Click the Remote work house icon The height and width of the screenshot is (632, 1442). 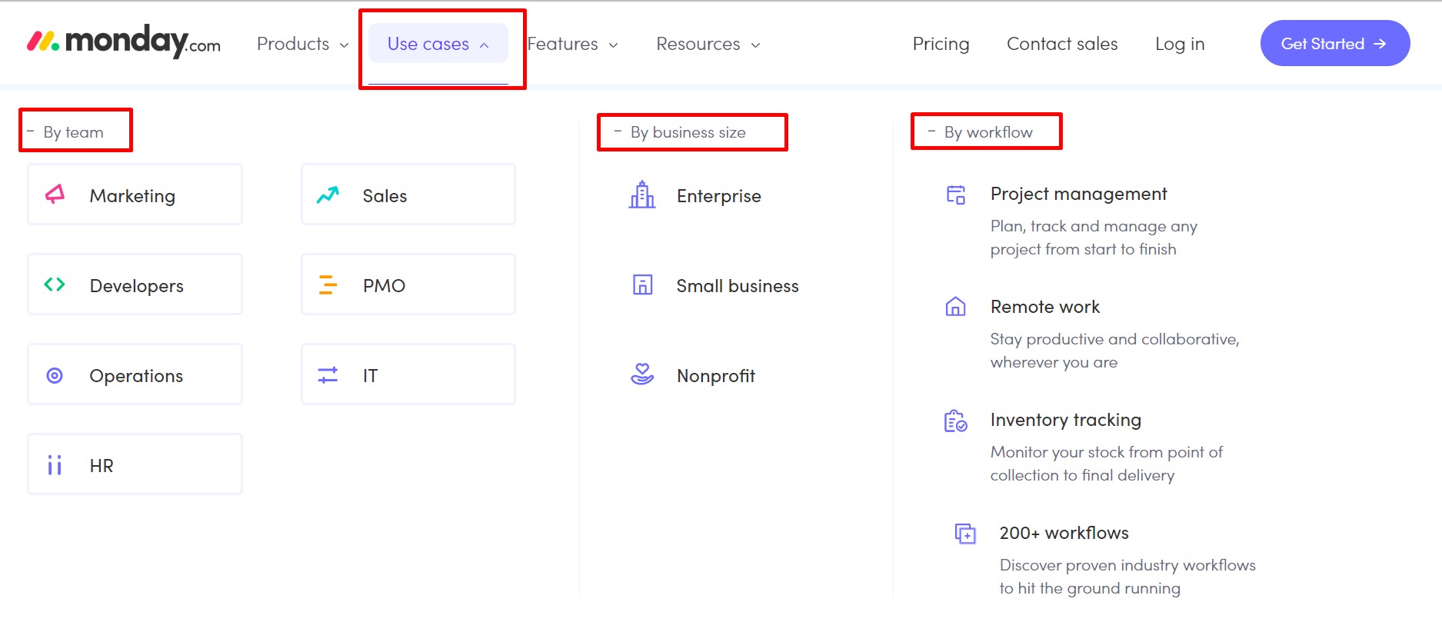click(x=955, y=307)
